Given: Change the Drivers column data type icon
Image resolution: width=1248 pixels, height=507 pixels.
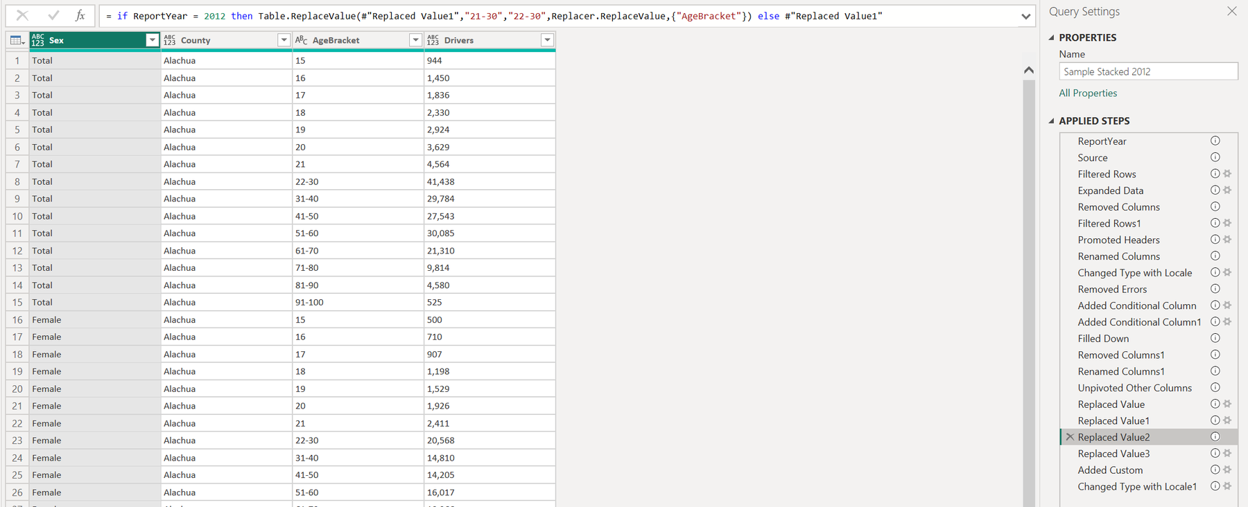Looking at the screenshot, I should (433, 41).
